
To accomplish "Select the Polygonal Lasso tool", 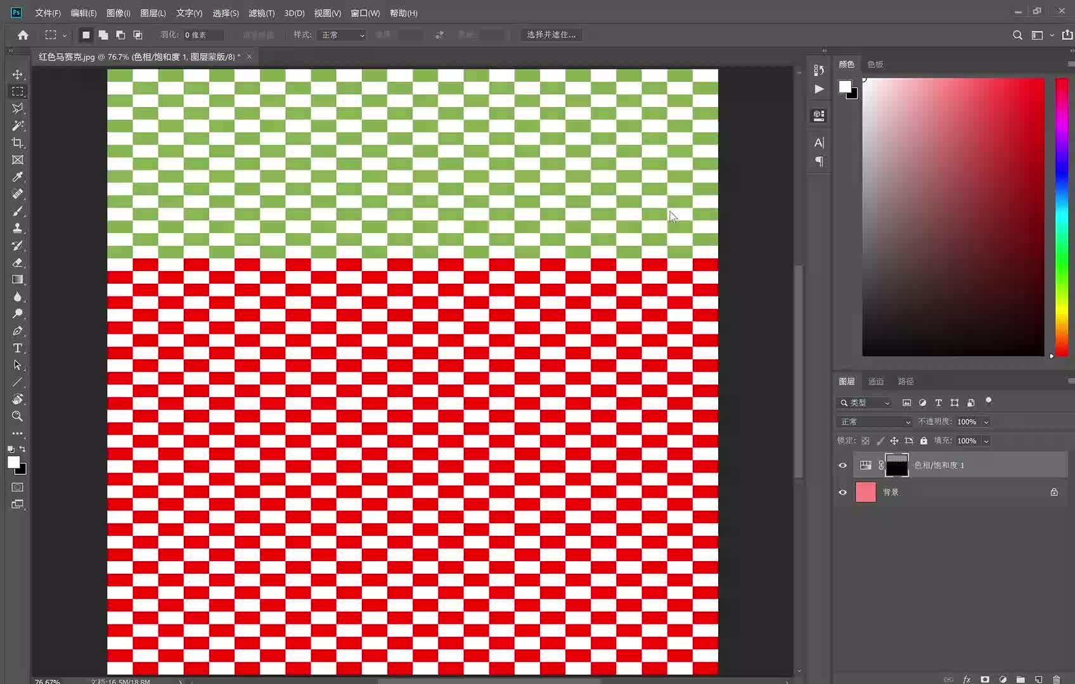I will click(x=17, y=109).
